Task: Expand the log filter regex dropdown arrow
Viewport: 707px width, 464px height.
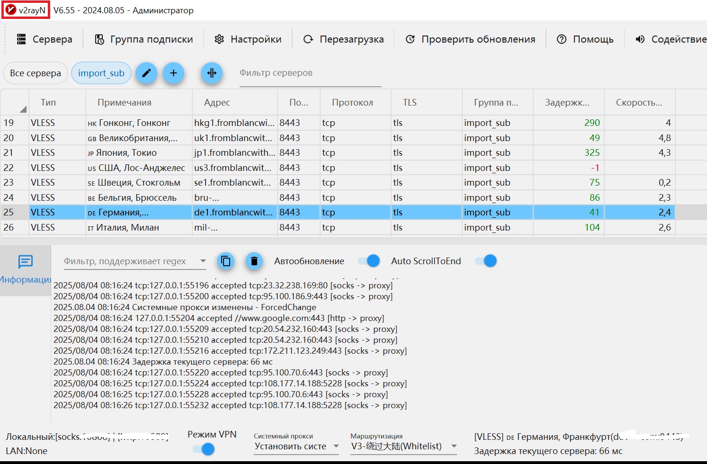Action: click(x=203, y=261)
